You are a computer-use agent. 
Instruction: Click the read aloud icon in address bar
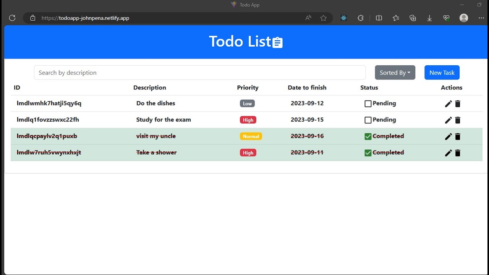pyautogui.click(x=308, y=18)
